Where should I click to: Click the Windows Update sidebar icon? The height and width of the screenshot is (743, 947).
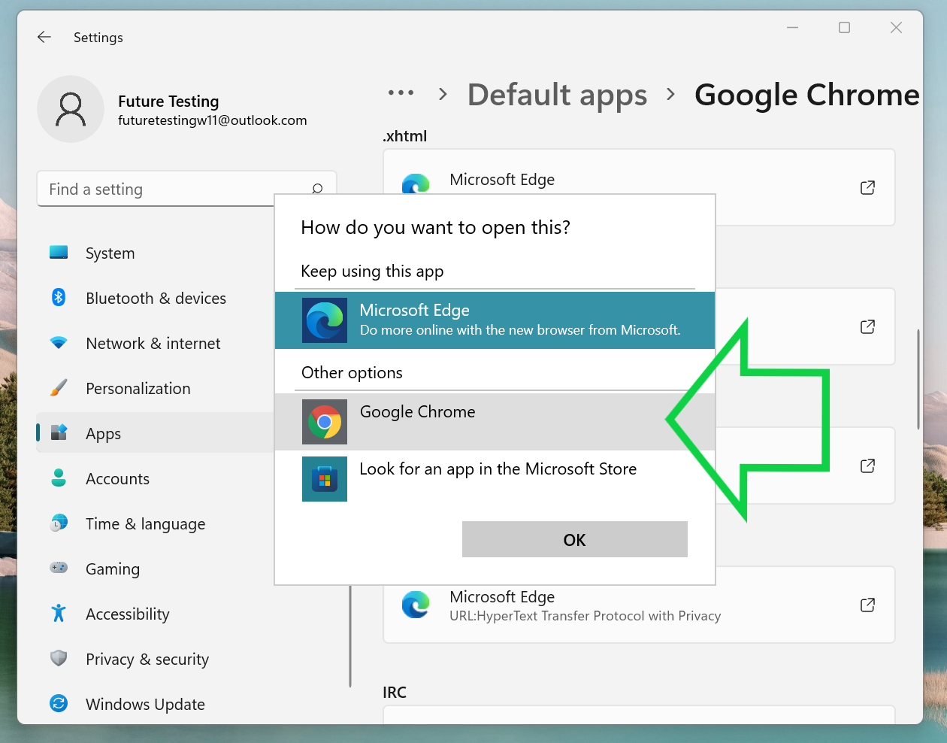tap(59, 704)
